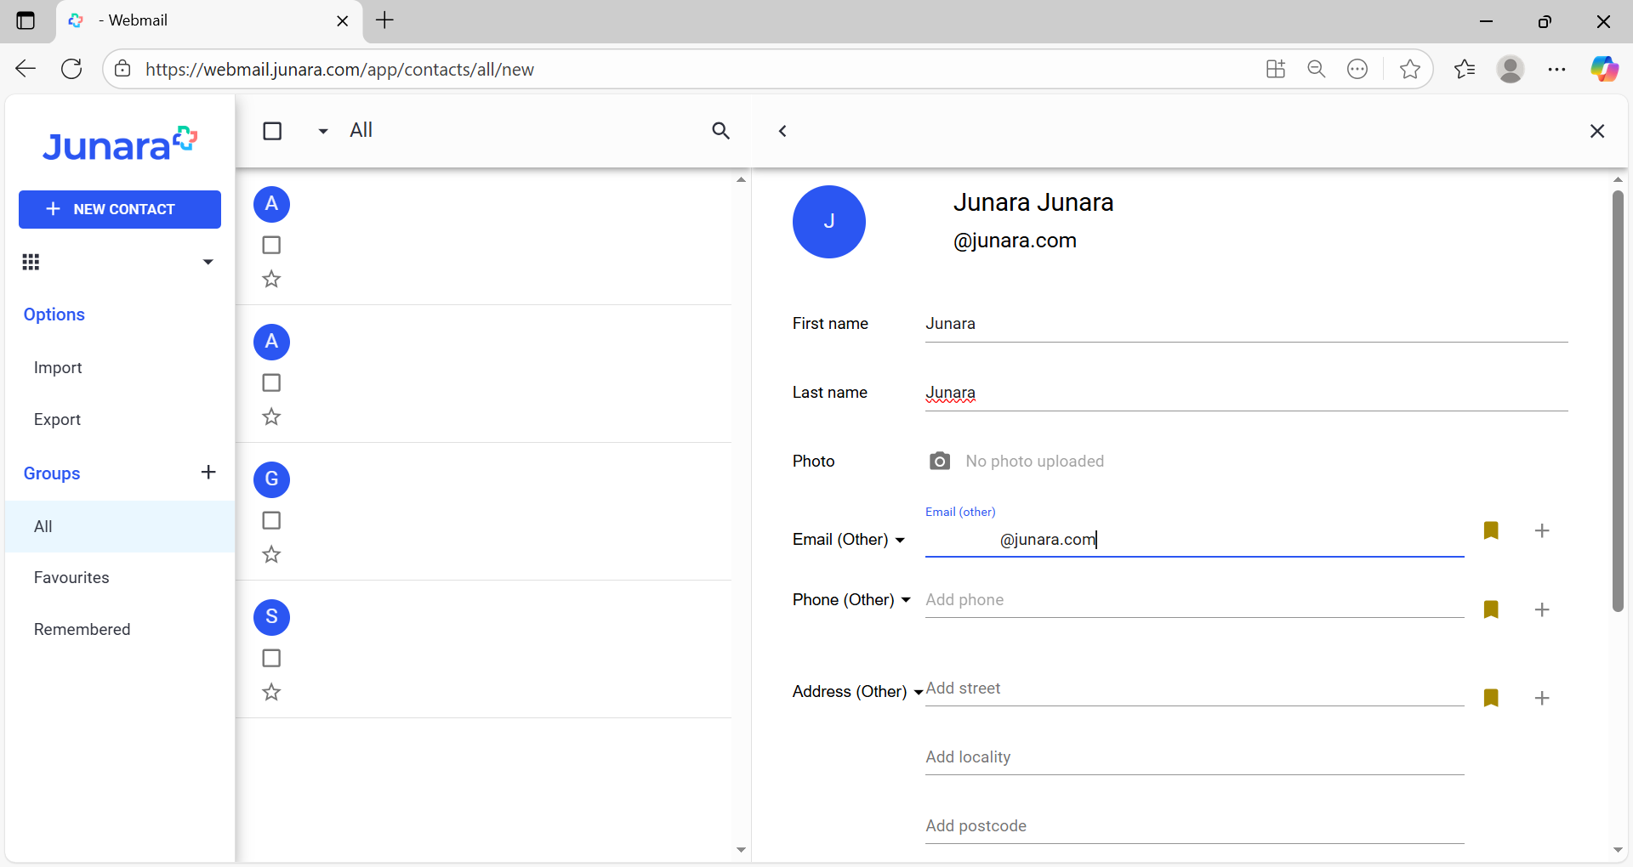Viewport: 1633px width, 867px height.
Task: Open the apps grid menu icon
Action: coord(31,262)
